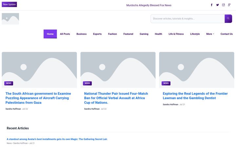Click the purple search magnifier button

pyautogui.click(x=228, y=19)
